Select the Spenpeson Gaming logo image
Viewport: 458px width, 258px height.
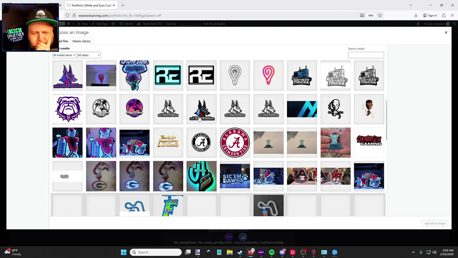369,143
